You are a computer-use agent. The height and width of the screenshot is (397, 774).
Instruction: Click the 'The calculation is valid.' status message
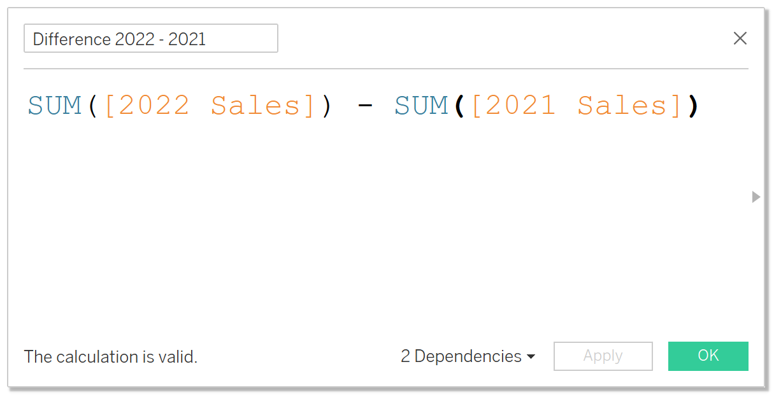111,357
